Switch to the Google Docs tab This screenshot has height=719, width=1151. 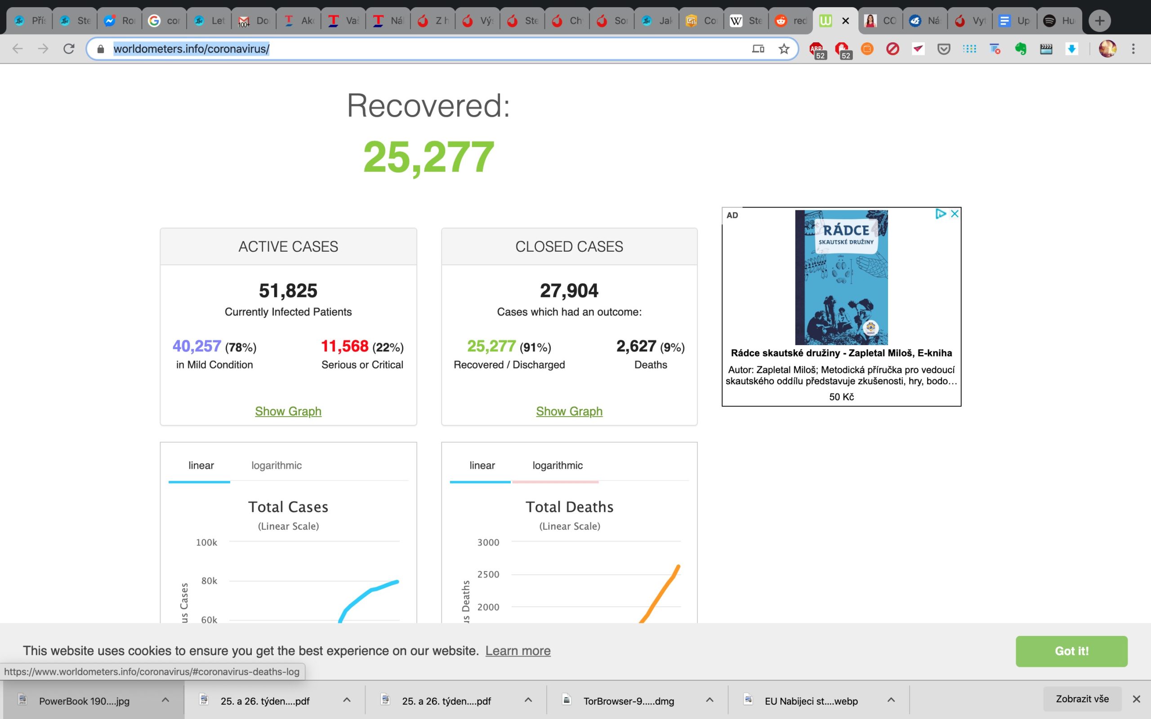coord(1014,21)
